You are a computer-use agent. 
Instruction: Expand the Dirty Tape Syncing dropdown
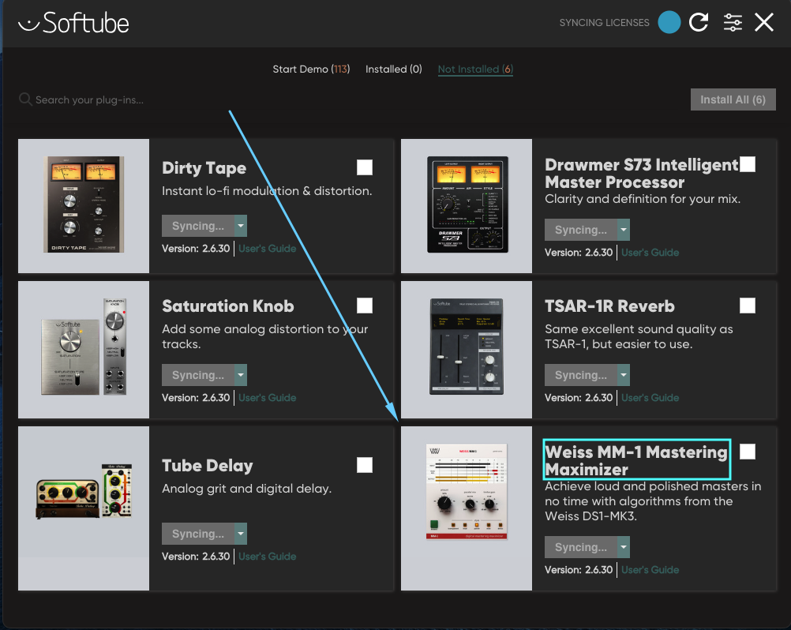click(x=241, y=225)
